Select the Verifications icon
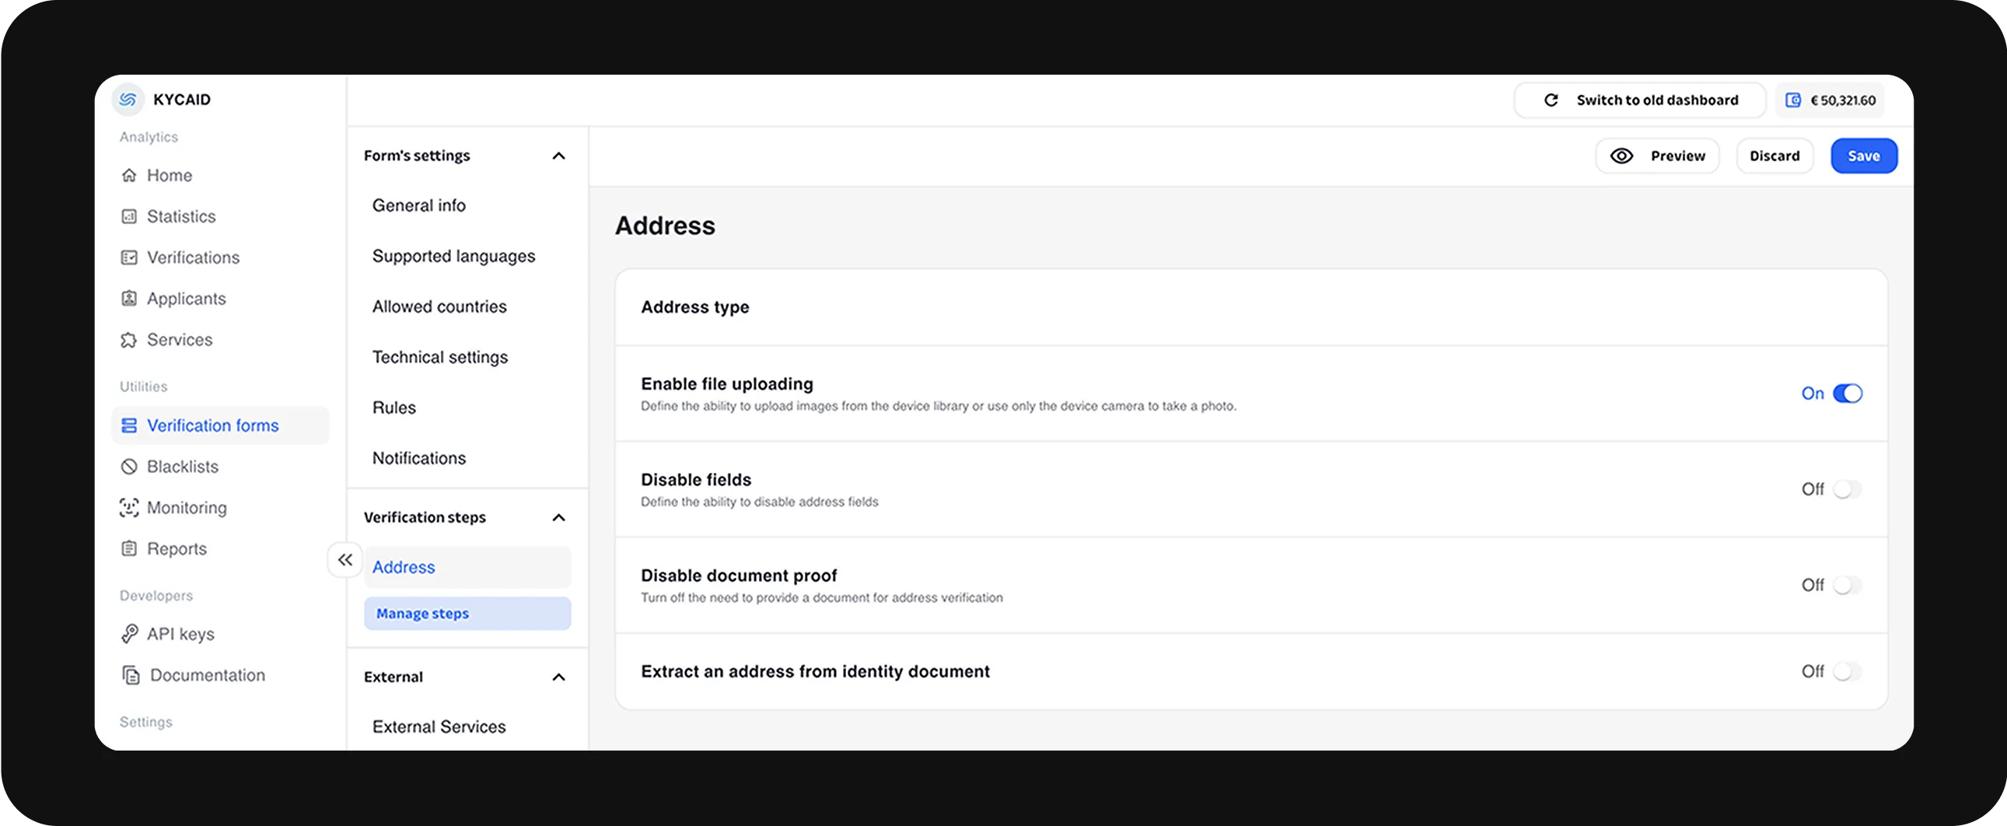This screenshot has height=826, width=2007. click(x=130, y=257)
